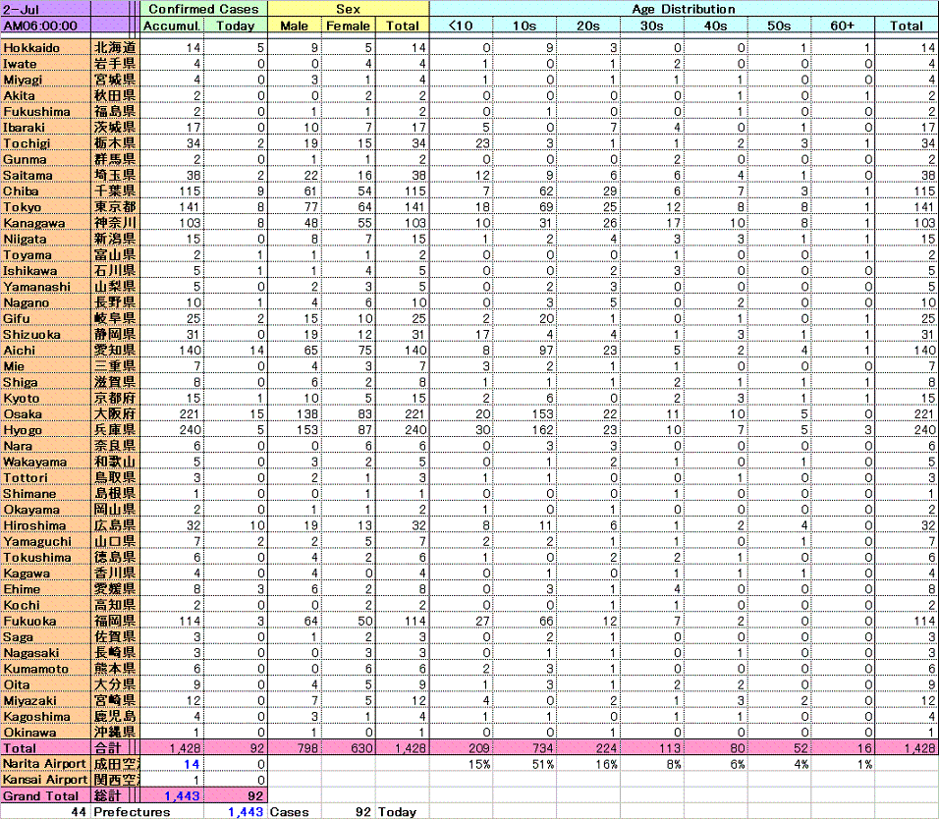Click the Confirmed Cases header cell
The width and height of the screenshot is (939, 819).
pyautogui.click(x=203, y=9)
